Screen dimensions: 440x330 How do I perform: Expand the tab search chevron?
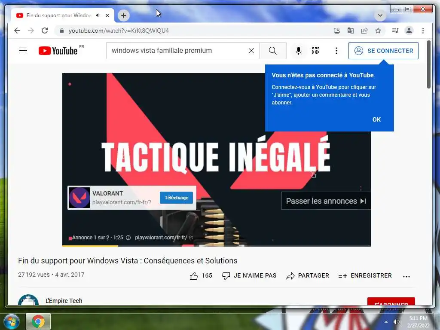click(380, 15)
